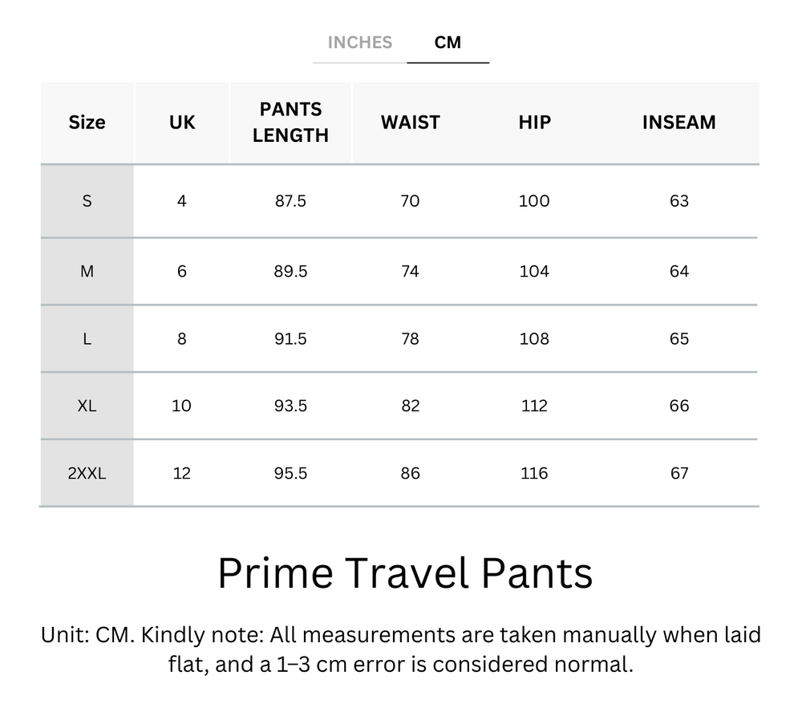
Task: Click the inseam value 65 for size L
Action: tap(679, 338)
